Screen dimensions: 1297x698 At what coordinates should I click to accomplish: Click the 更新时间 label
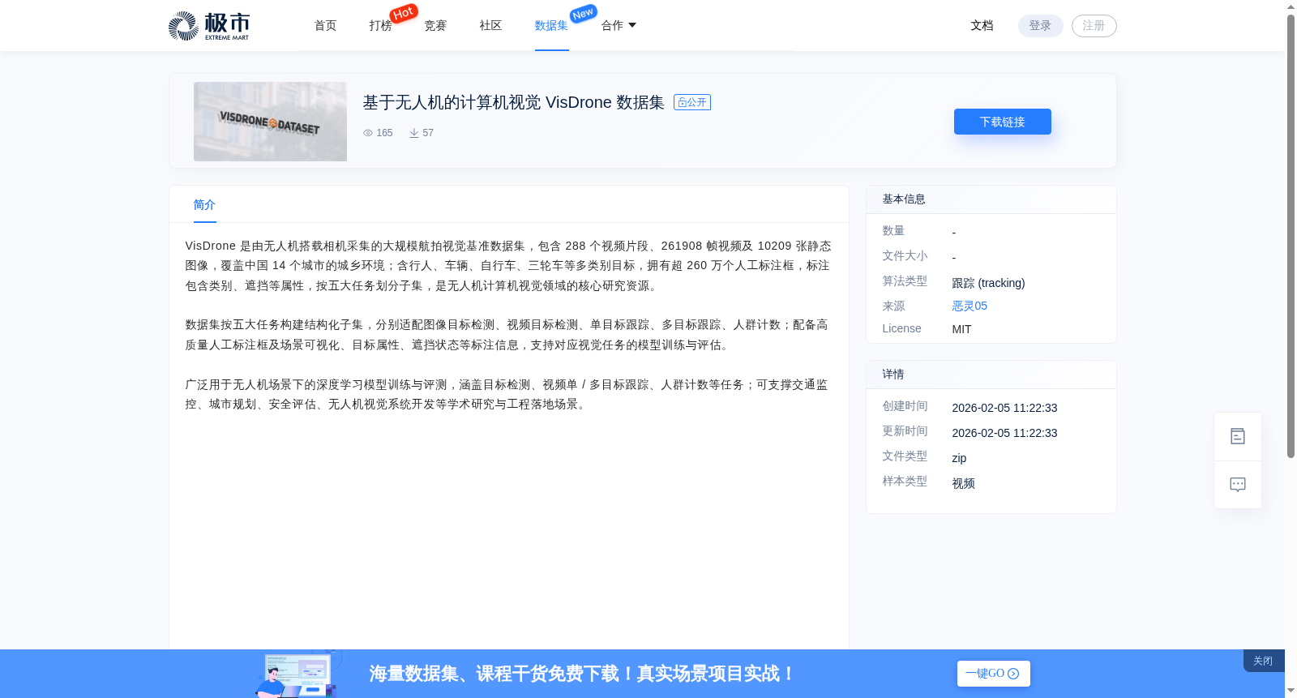tap(905, 431)
